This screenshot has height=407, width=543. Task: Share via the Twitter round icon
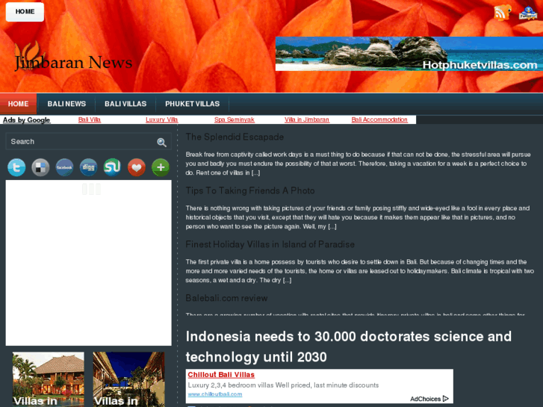pos(16,167)
